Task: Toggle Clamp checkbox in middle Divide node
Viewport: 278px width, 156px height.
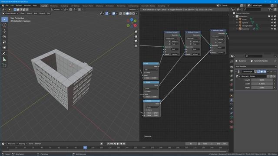Action: pos(145,91)
